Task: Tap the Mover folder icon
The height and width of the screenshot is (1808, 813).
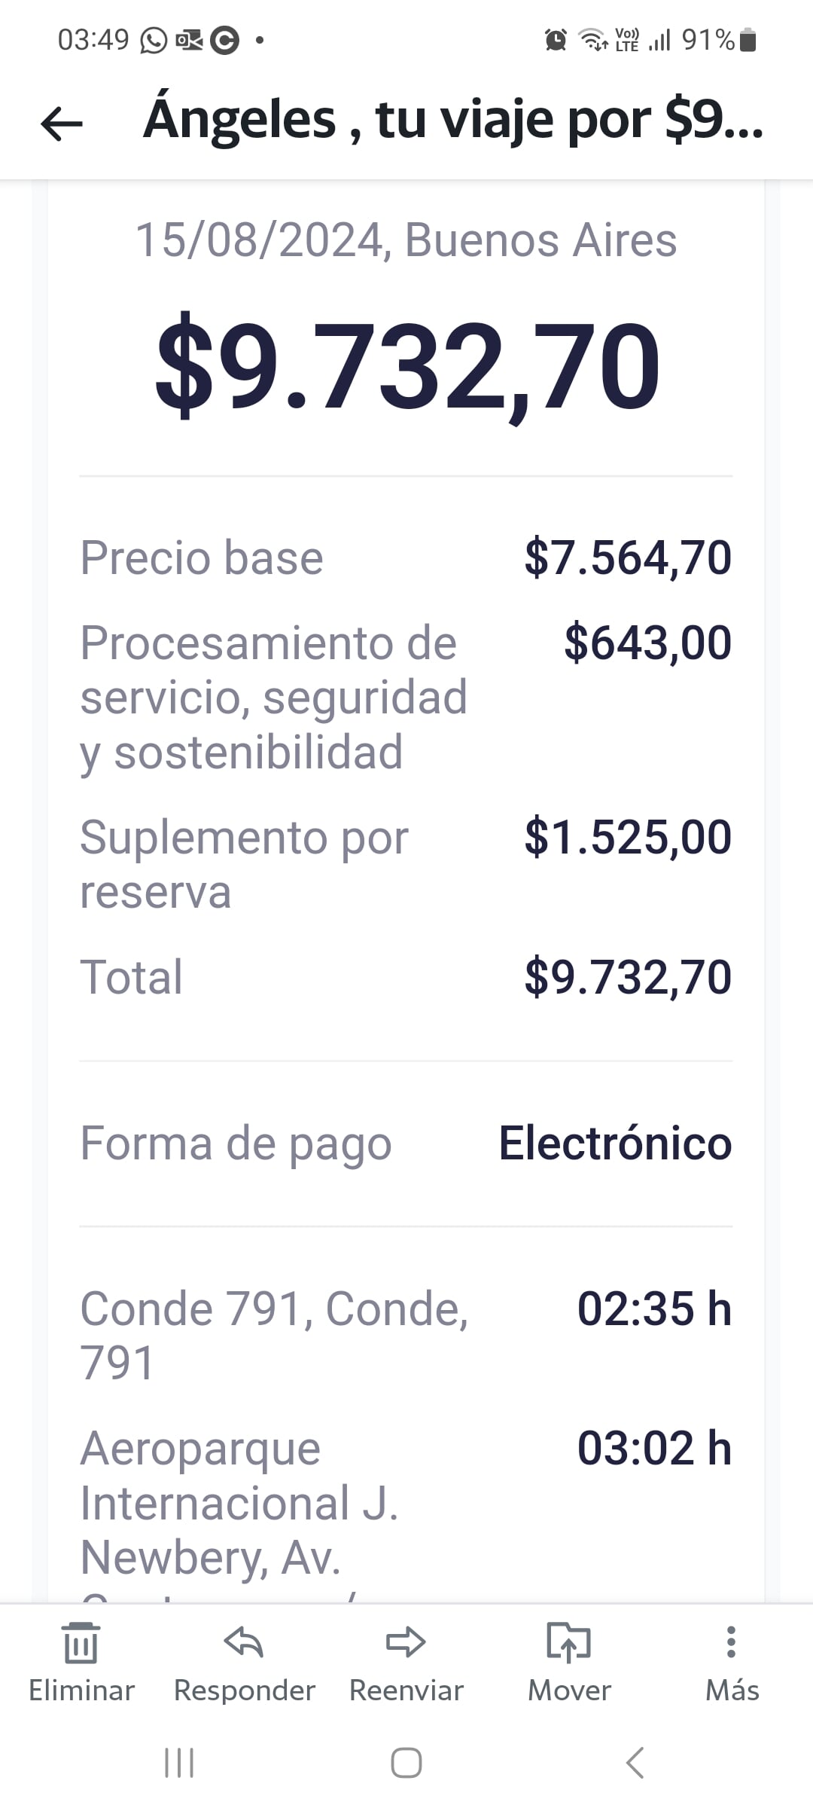Action: click(x=569, y=1642)
